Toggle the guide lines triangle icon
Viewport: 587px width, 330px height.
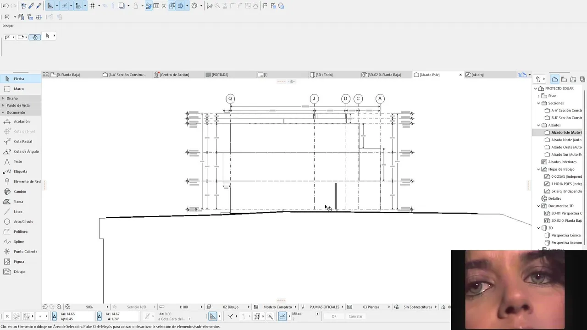(50, 6)
